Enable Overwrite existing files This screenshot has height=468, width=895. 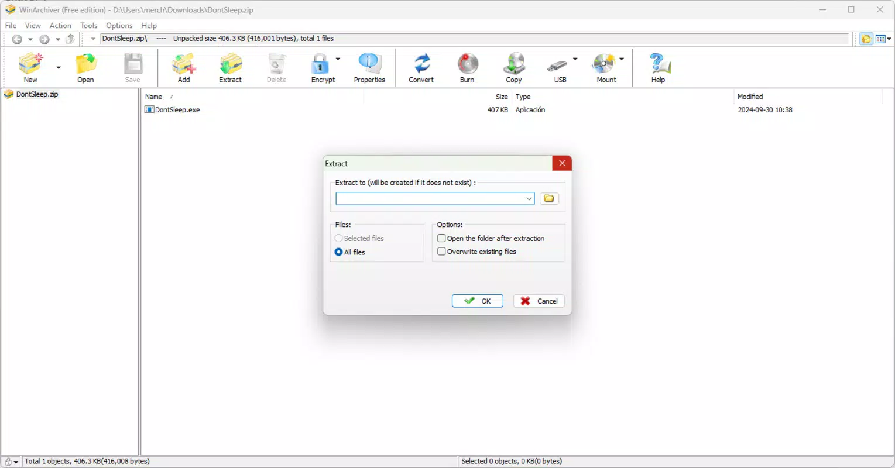[x=442, y=252]
